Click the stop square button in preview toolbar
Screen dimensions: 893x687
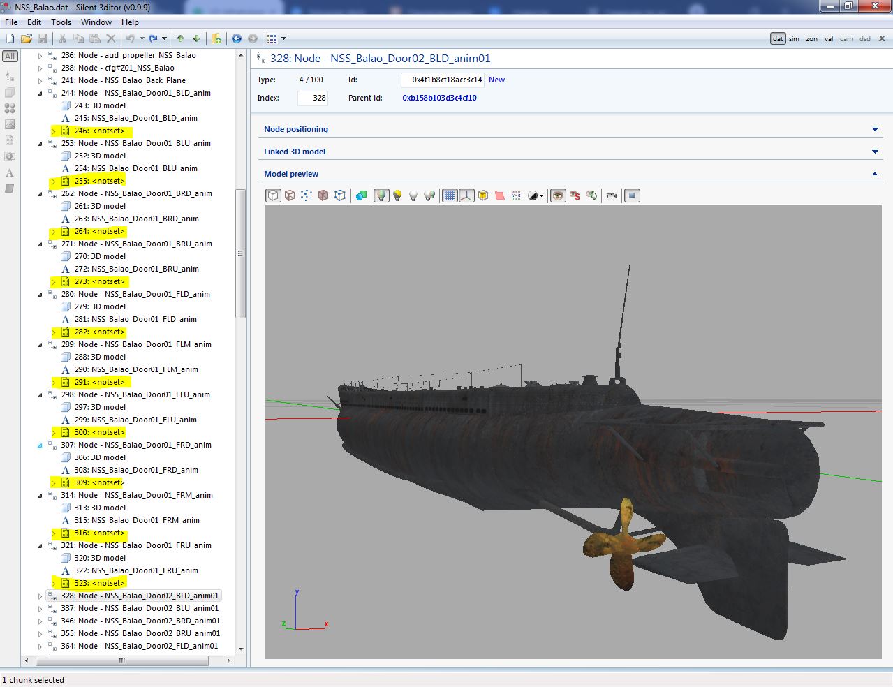(x=632, y=195)
